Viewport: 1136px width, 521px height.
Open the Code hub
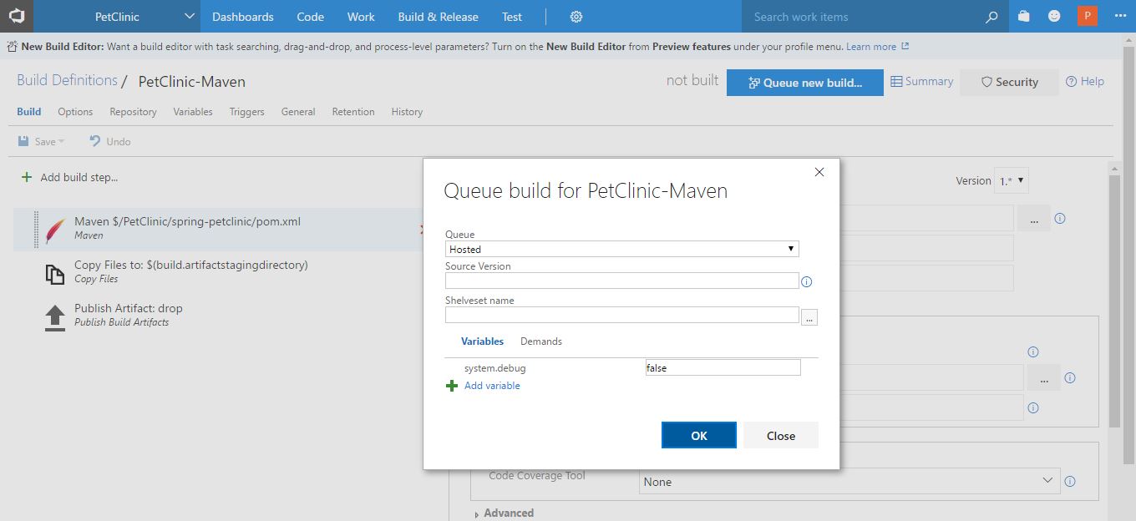pyautogui.click(x=311, y=17)
